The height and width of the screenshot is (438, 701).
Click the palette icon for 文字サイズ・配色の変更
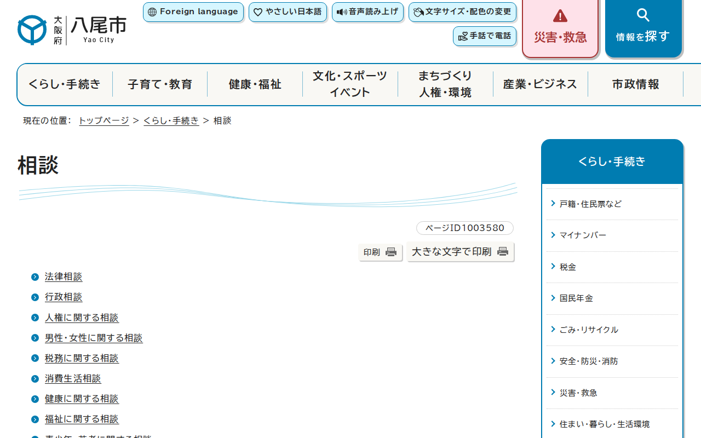pos(419,12)
